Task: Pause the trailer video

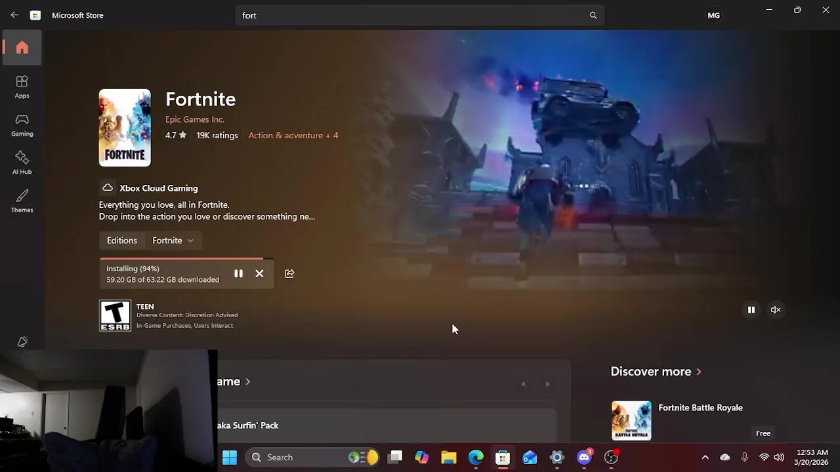Action: (751, 309)
